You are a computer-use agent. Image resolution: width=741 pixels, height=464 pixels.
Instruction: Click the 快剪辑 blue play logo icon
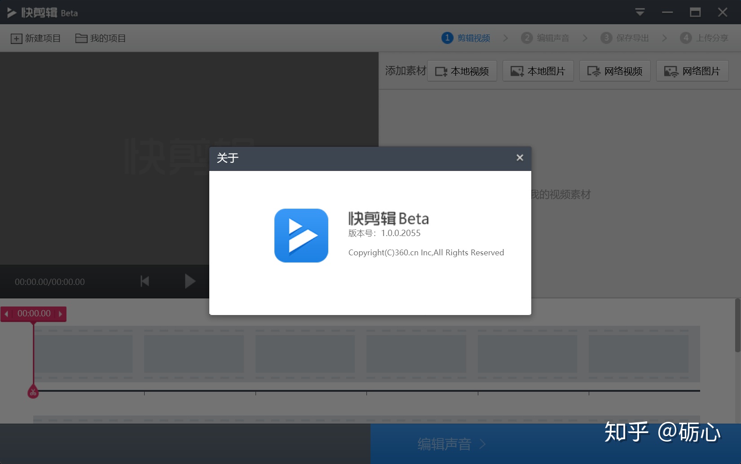pos(301,236)
